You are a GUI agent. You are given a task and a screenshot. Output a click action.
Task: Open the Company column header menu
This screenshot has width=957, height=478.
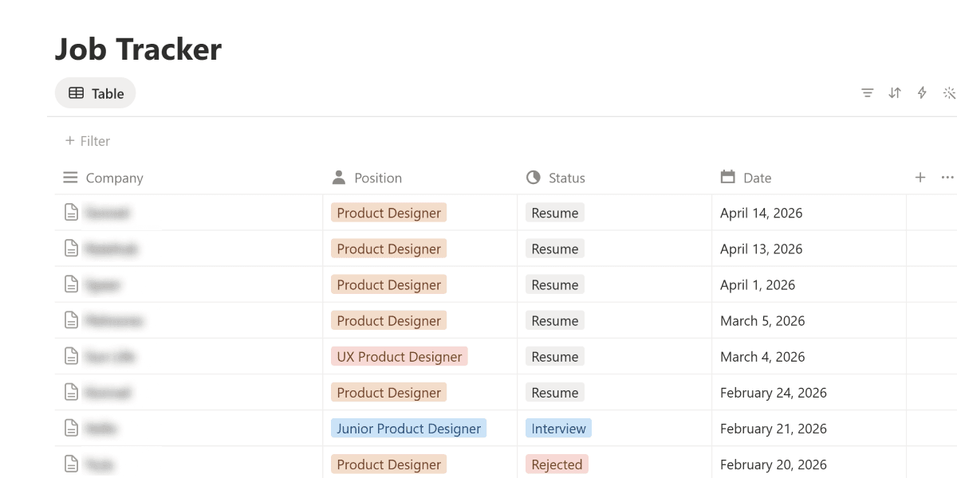(x=114, y=178)
